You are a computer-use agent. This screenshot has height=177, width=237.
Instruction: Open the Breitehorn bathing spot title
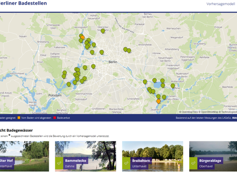point(141,161)
